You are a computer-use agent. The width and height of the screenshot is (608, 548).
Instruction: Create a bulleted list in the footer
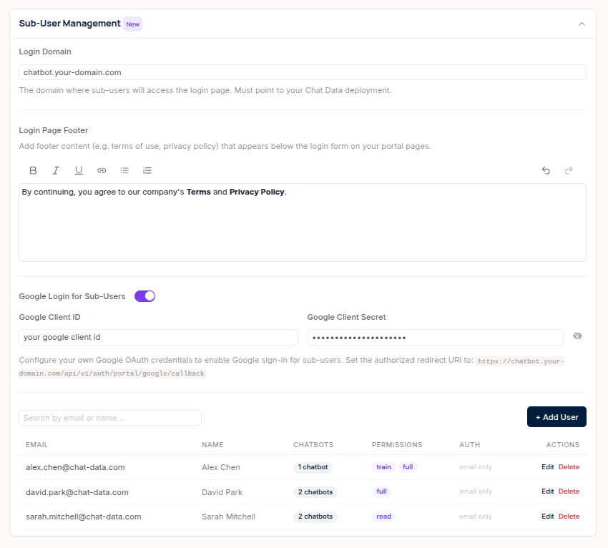click(x=124, y=170)
